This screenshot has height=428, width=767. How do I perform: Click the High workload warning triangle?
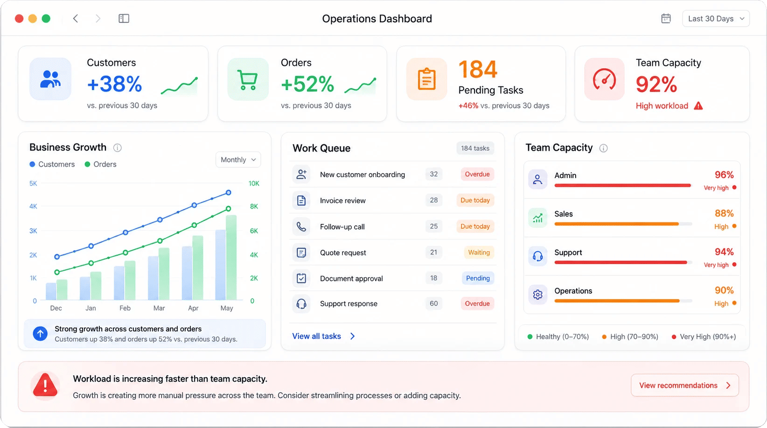tap(698, 106)
